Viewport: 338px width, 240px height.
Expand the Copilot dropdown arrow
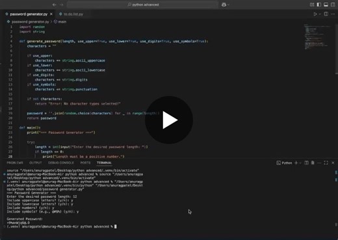pyautogui.click(x=228, y=5)
